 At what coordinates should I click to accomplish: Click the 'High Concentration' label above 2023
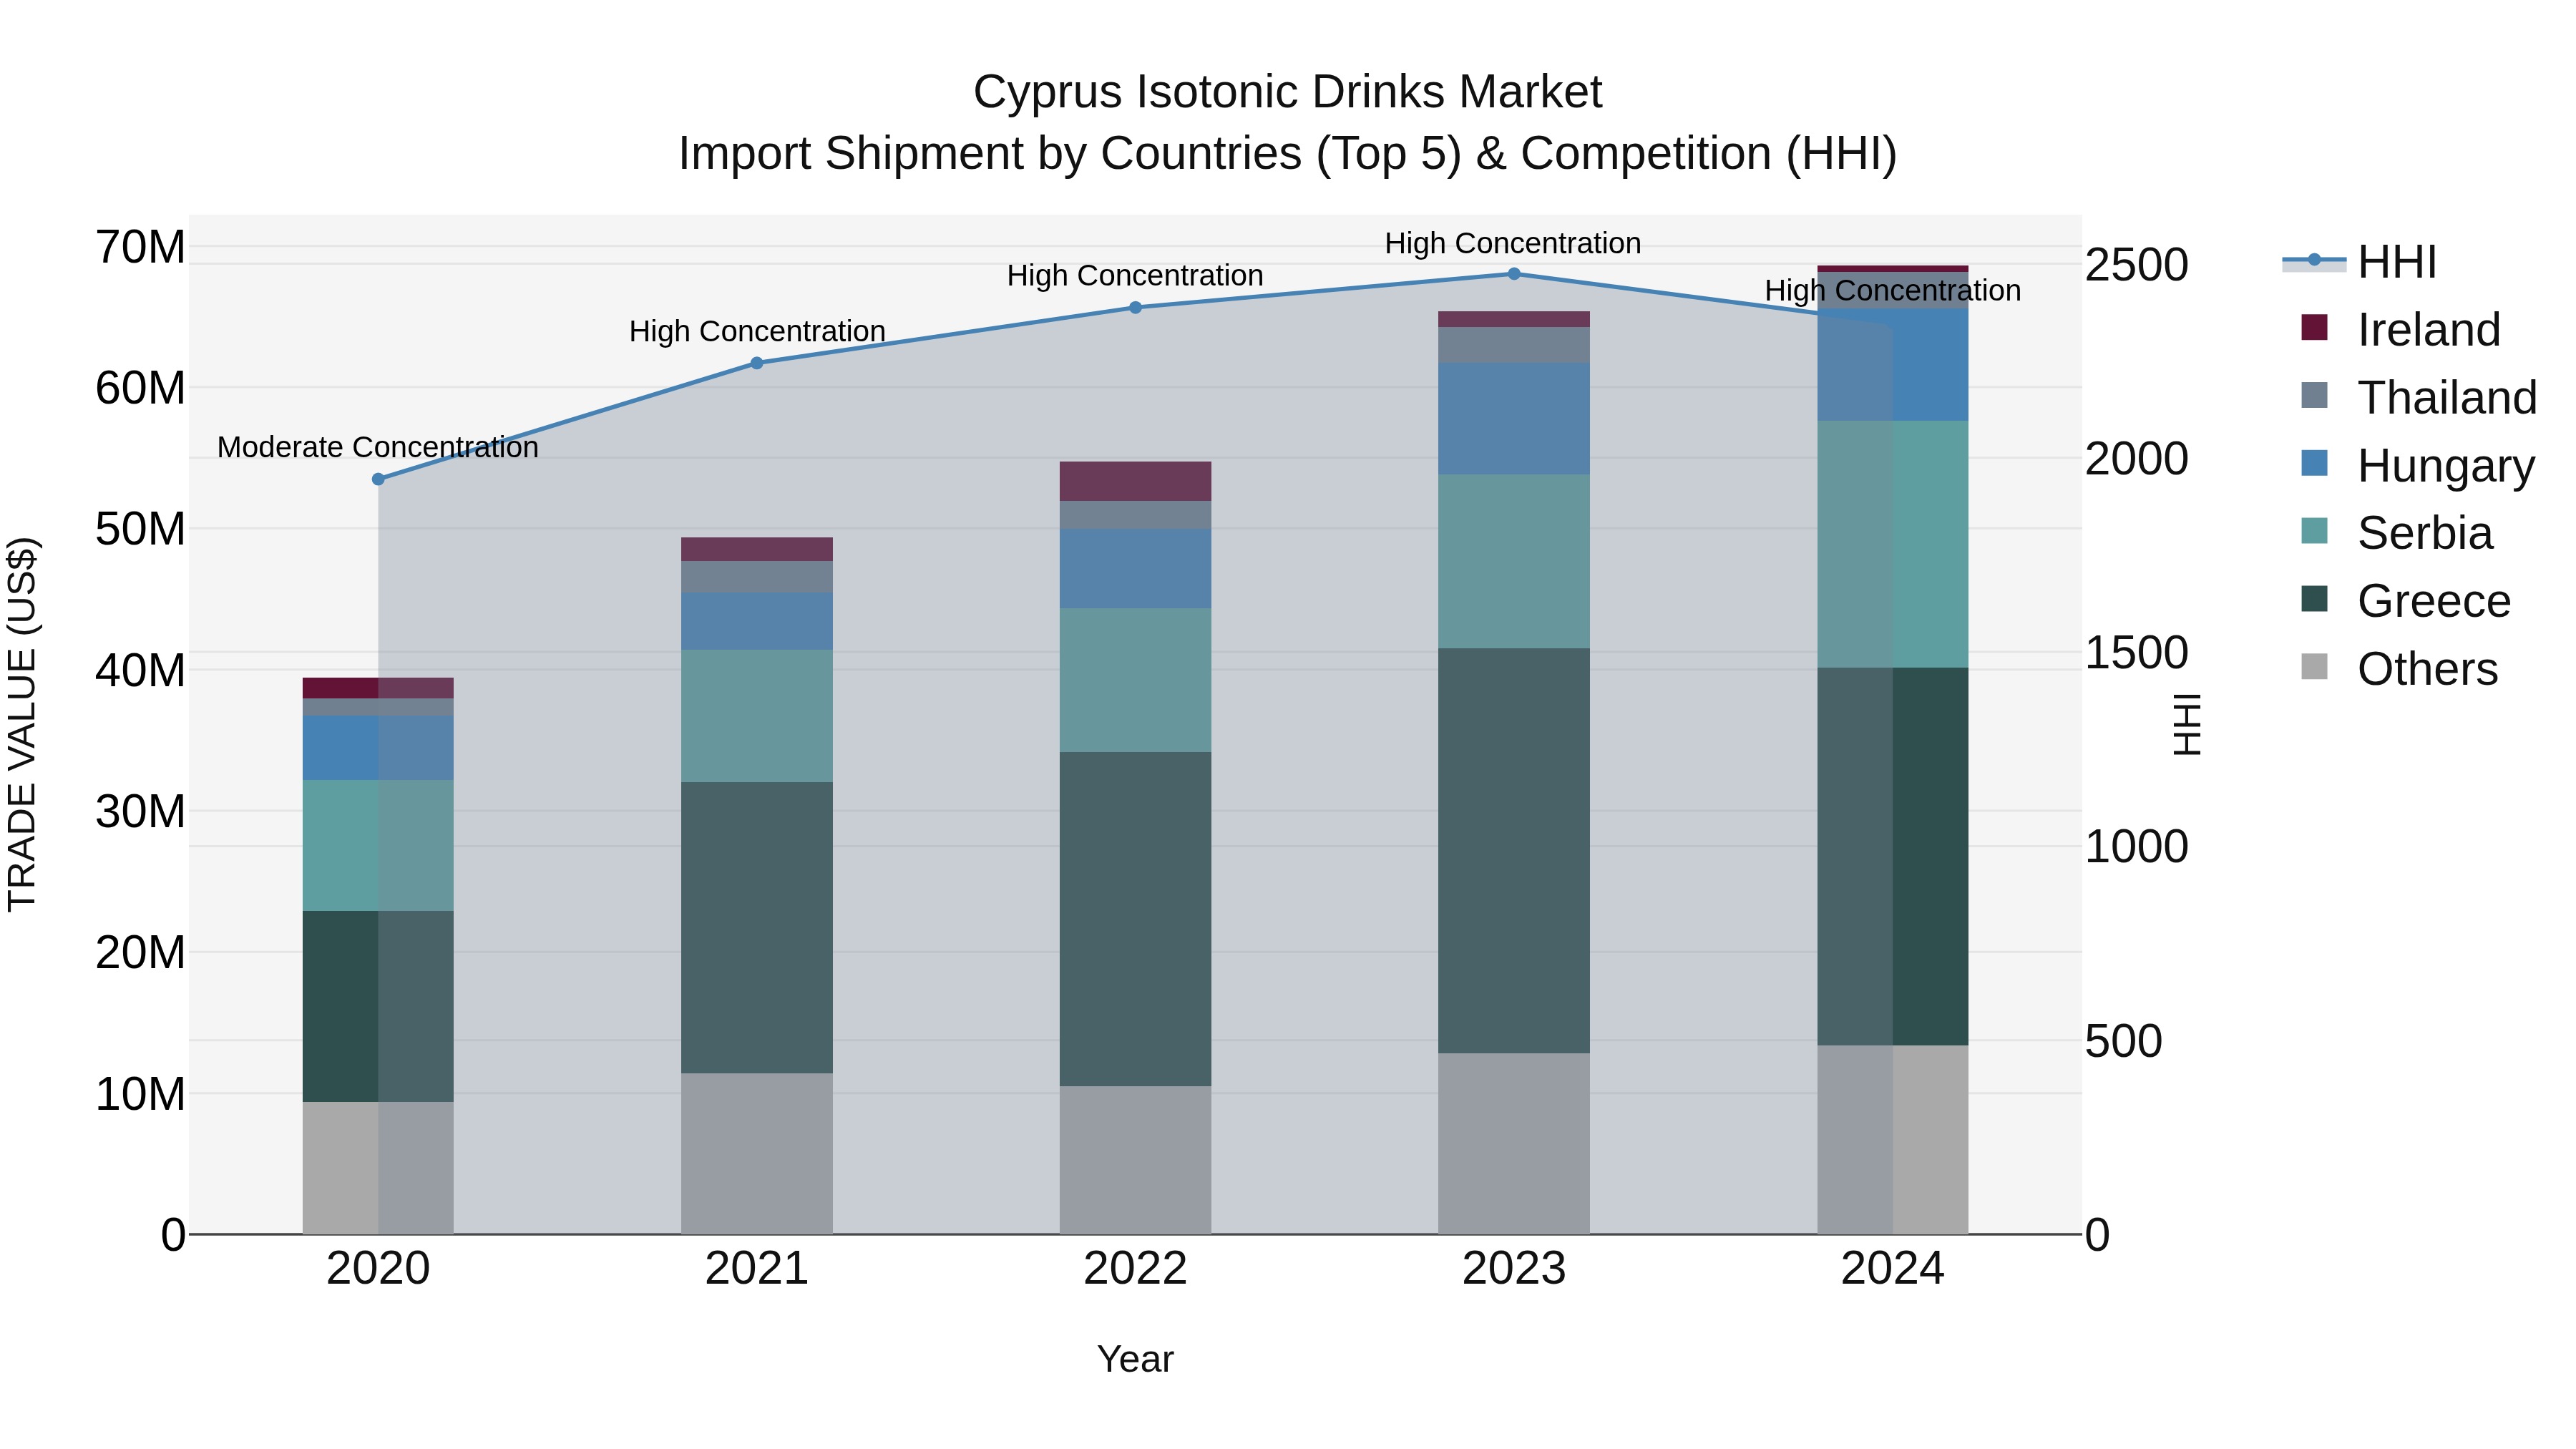[x=1513, y=243]
